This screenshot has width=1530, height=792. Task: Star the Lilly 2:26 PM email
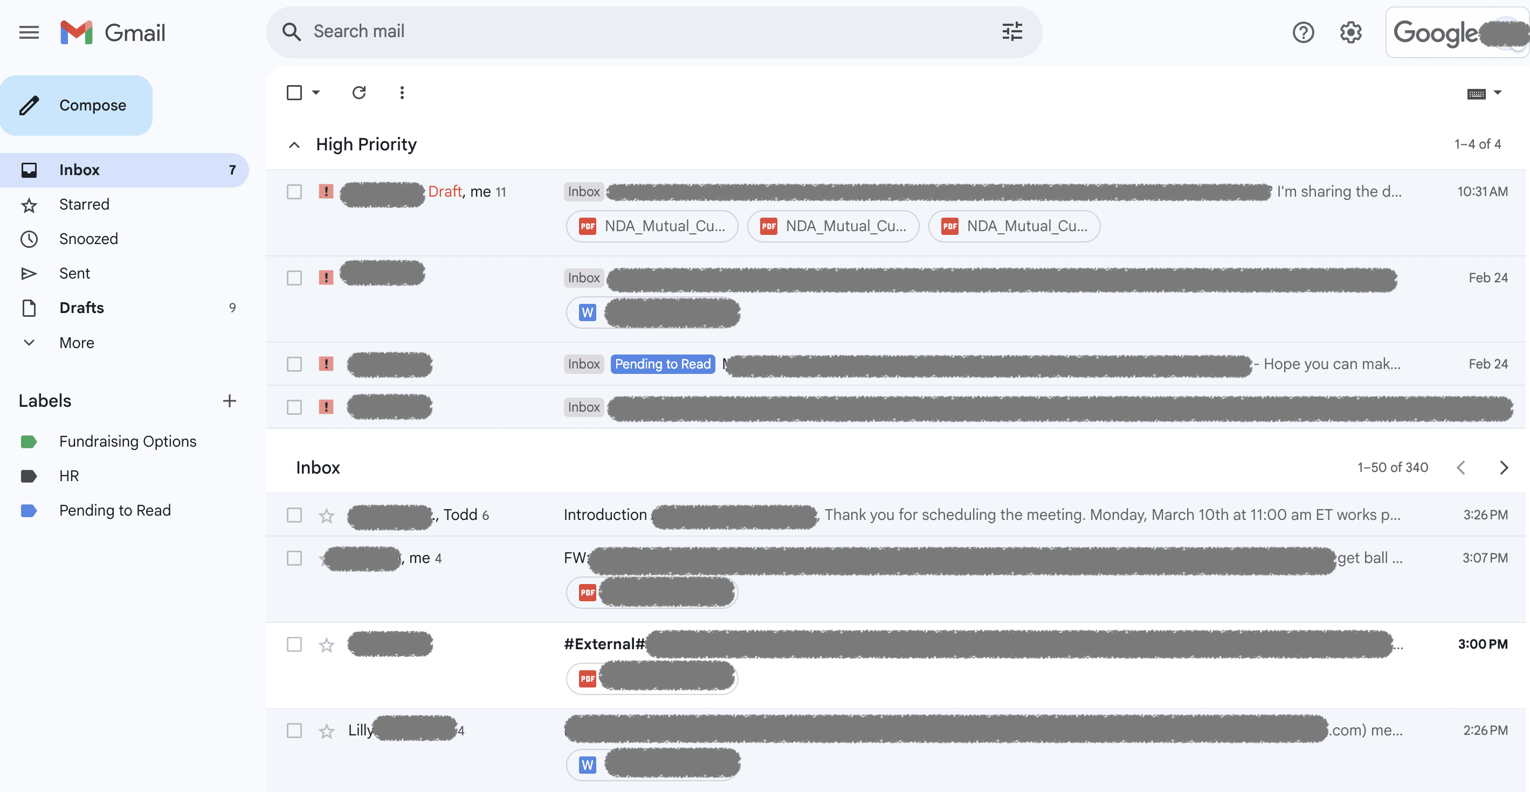(326, 731)
